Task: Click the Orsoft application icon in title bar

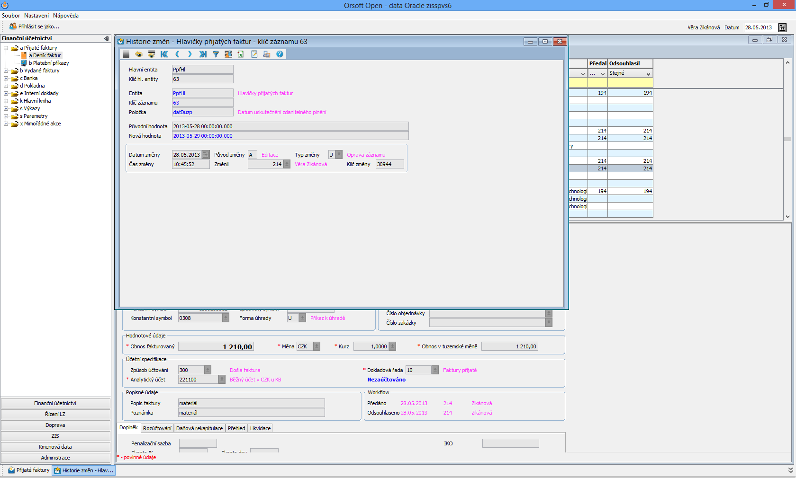Action: 5,5
